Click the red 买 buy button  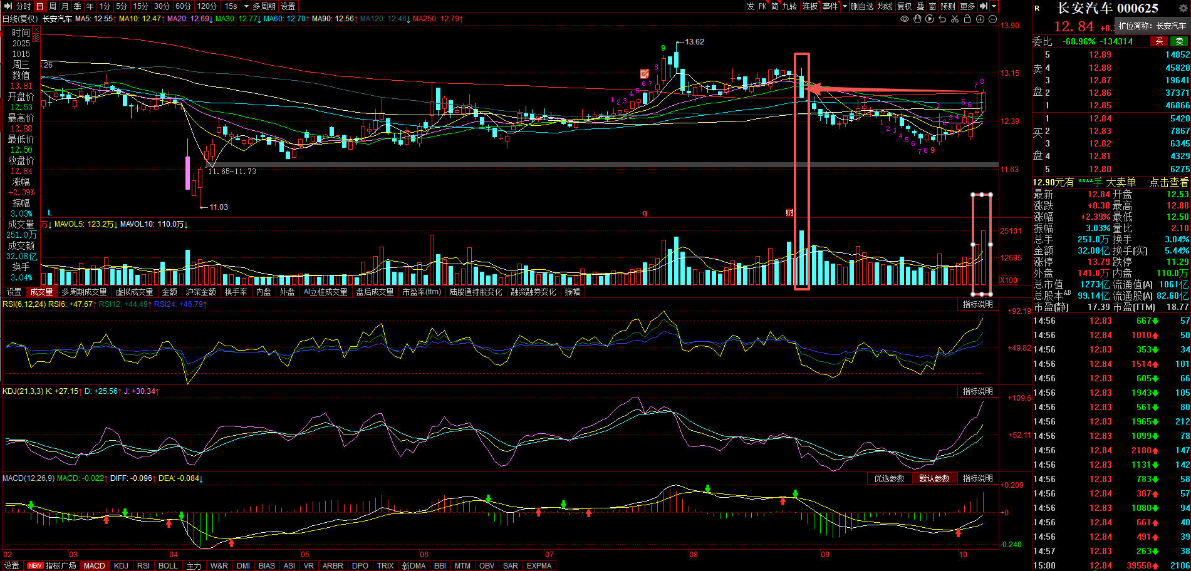1159,41
